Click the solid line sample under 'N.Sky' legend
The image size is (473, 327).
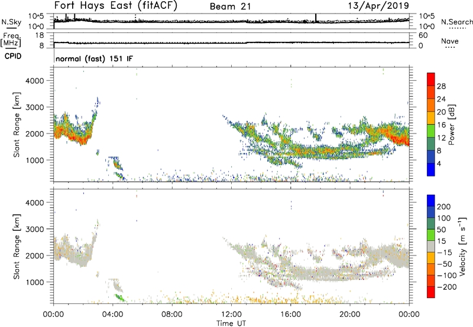tap(11, 28)
